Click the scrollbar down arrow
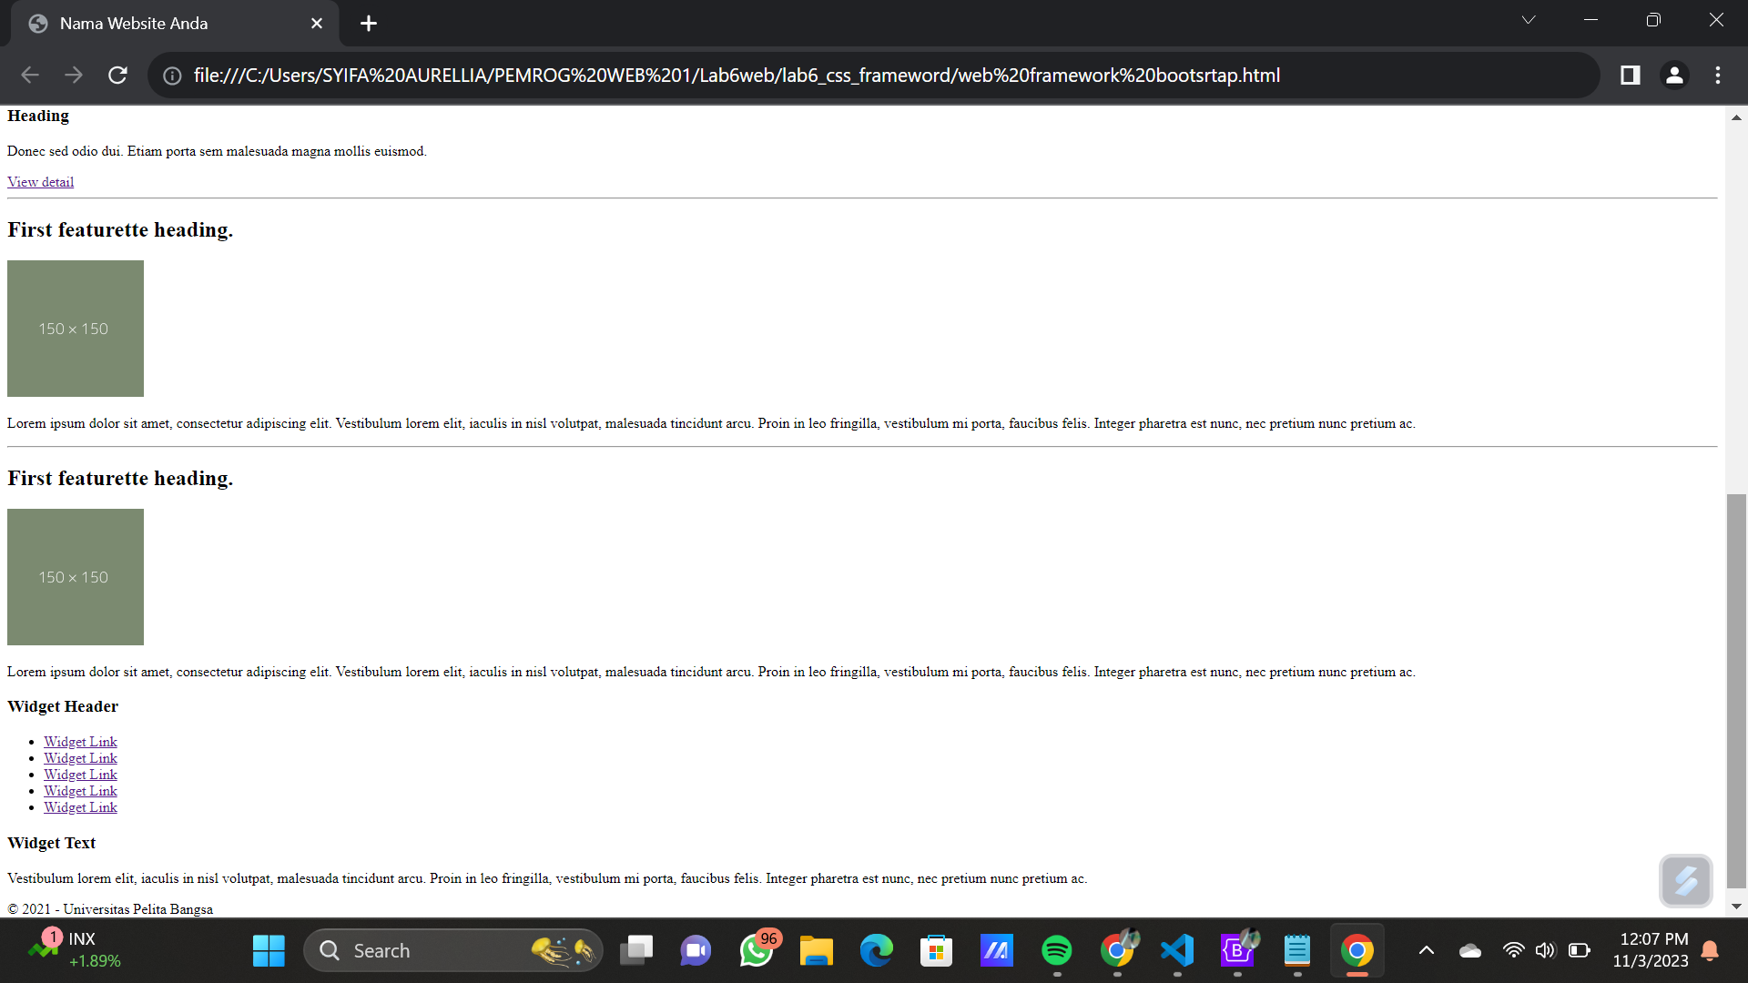Screen dimensions: 1748x983 [1737, 906]
